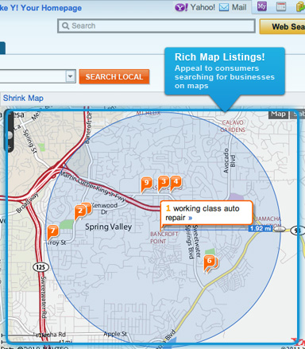
Task: Click the Avocado Blvd street label
Action: click(230, 161)
